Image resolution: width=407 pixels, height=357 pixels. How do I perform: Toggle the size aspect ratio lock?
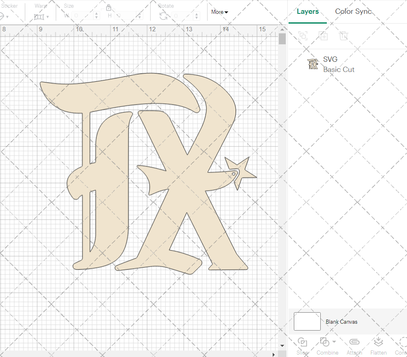109,8
